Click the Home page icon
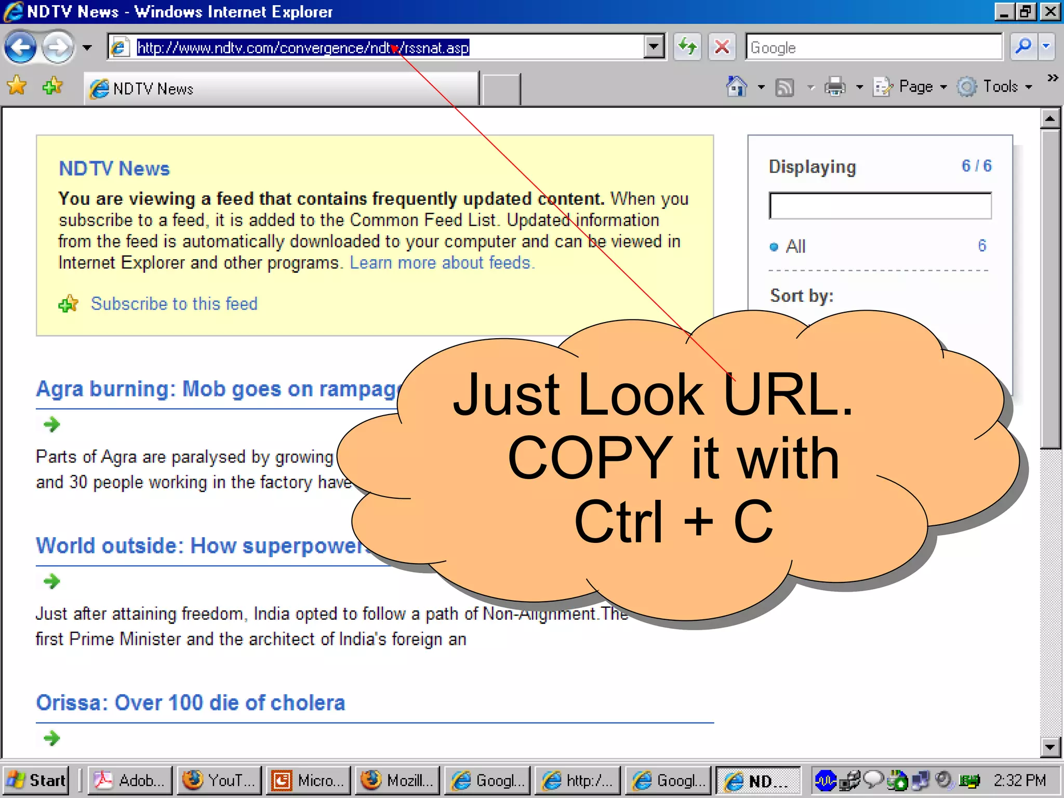The width and height of the screenshot is (1064, 798). pos(737,87)
